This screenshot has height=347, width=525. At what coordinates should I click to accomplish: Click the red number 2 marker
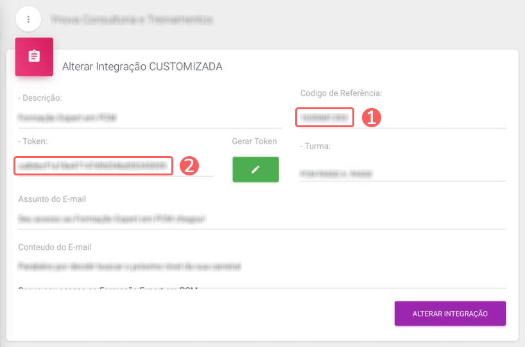pos(188,166)
